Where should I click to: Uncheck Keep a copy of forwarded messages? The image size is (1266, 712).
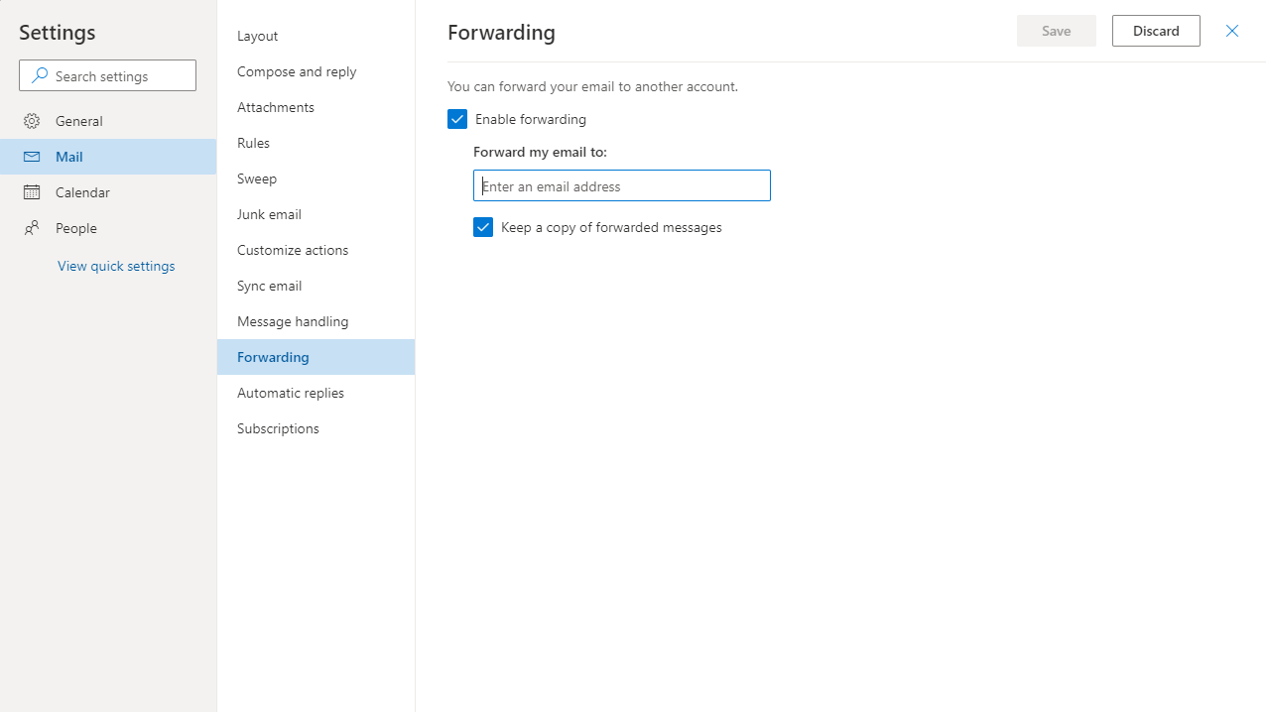pyautogui.click(x=483, y=227)
